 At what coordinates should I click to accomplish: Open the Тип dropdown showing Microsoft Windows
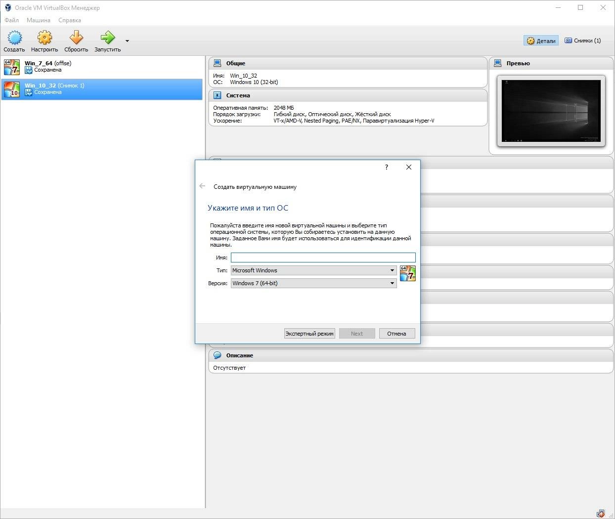(x=314, y=270)
